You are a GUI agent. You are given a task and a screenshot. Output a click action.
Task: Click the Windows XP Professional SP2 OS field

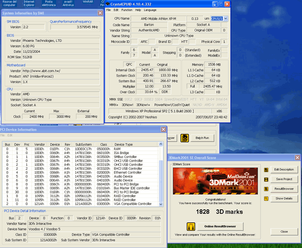click(159, 111)
